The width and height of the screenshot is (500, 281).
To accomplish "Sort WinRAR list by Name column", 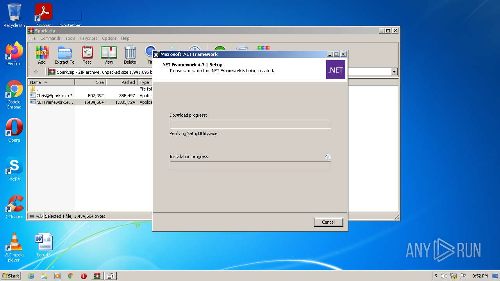I will pos(51,82).
